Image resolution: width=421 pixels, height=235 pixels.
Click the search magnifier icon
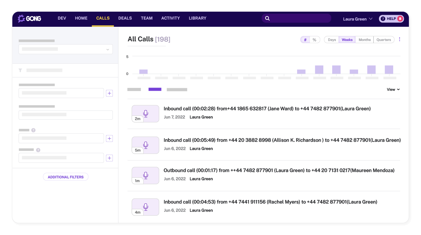pyautogui.click(x=267, y=18)
